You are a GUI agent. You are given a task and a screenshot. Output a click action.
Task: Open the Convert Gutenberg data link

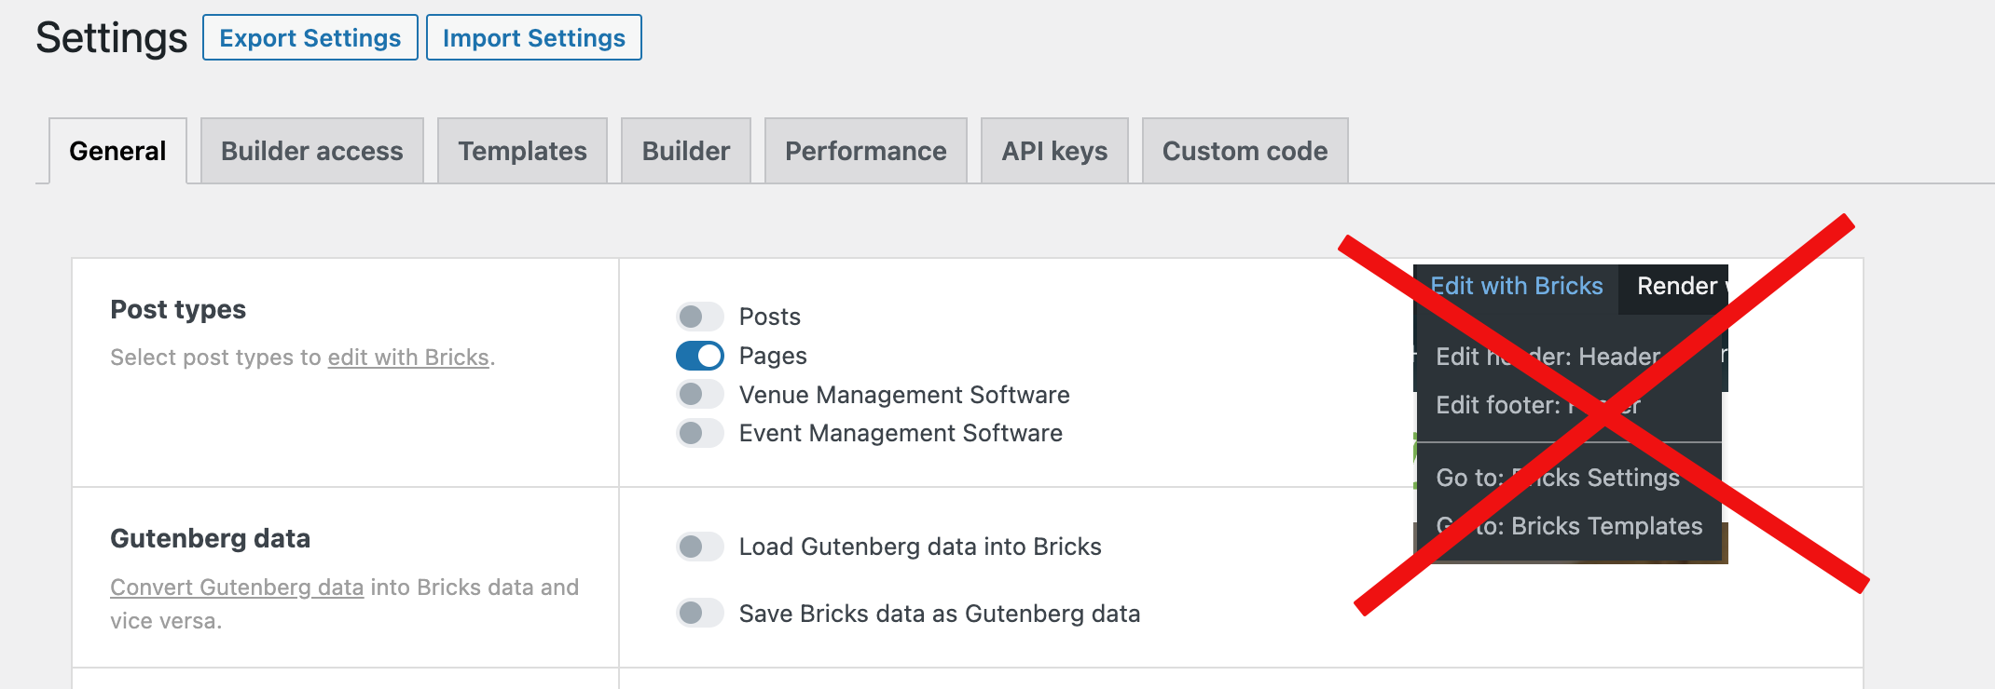[237, 588]
